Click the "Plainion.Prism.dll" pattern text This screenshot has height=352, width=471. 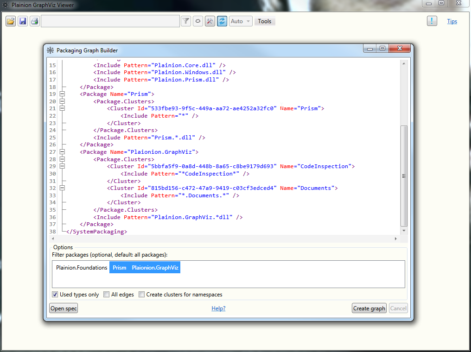(x=185, y=80)
